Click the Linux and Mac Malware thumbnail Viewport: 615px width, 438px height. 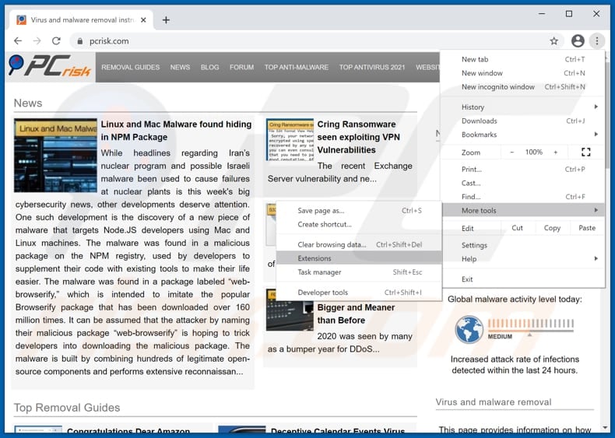55,156
